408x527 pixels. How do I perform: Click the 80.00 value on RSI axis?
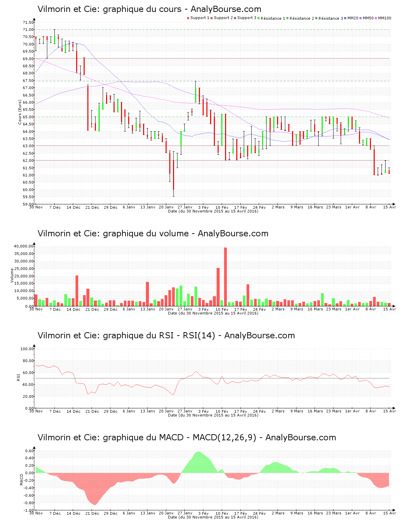(29, 361)
